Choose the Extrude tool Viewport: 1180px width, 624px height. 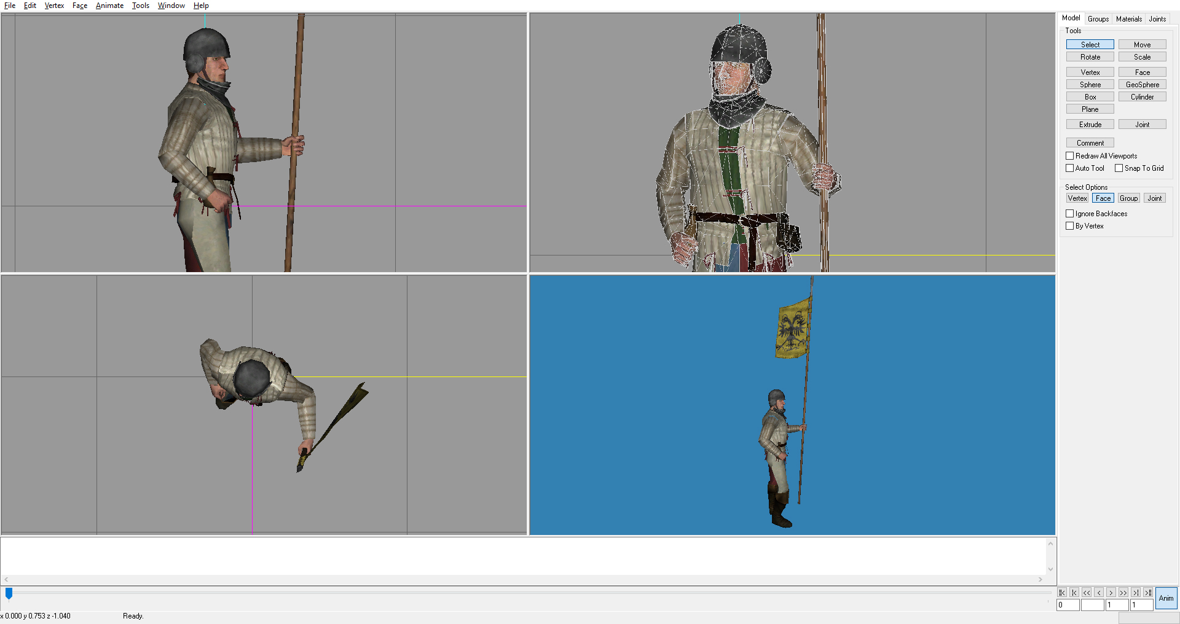pos(1090,125)
